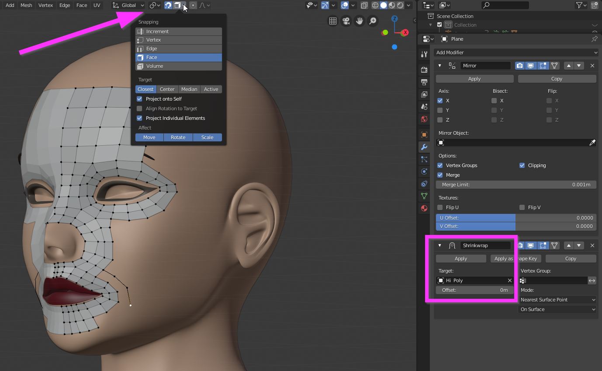Screen dimensions: 602x371
Task: Open the World properties tab
Action: 424,119
